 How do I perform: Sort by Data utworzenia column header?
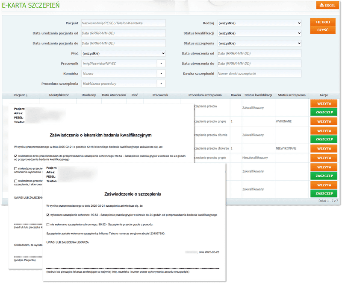[114, 95]
